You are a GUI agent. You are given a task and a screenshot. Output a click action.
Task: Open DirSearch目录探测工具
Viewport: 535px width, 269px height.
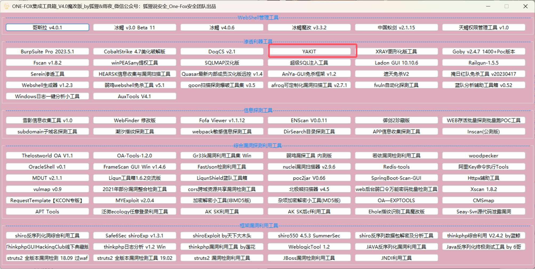[x=309, y=131]
